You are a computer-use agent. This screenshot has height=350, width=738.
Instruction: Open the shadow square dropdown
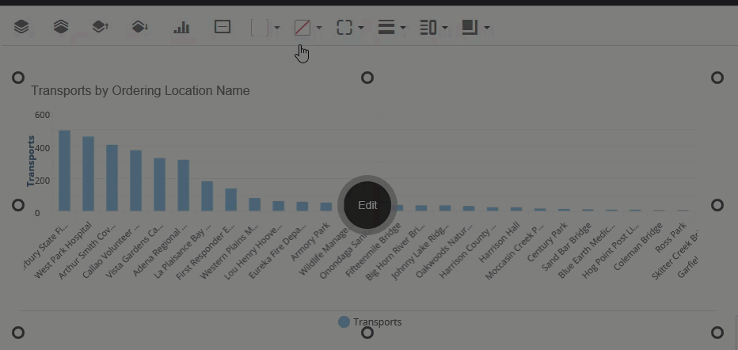476,28
